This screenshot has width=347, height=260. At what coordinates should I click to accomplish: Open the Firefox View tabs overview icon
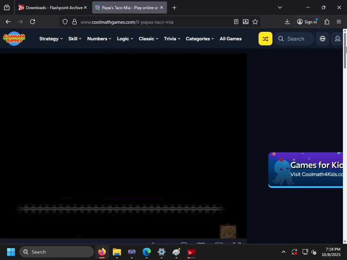7,8
